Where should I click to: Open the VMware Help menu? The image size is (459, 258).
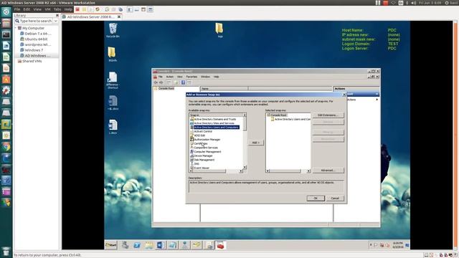click(x=68, y=9)
